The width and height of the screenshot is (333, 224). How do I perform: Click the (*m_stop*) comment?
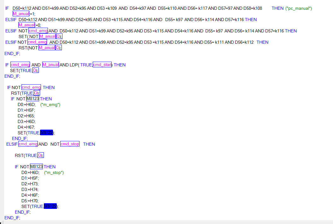click(x=54, y=172)
